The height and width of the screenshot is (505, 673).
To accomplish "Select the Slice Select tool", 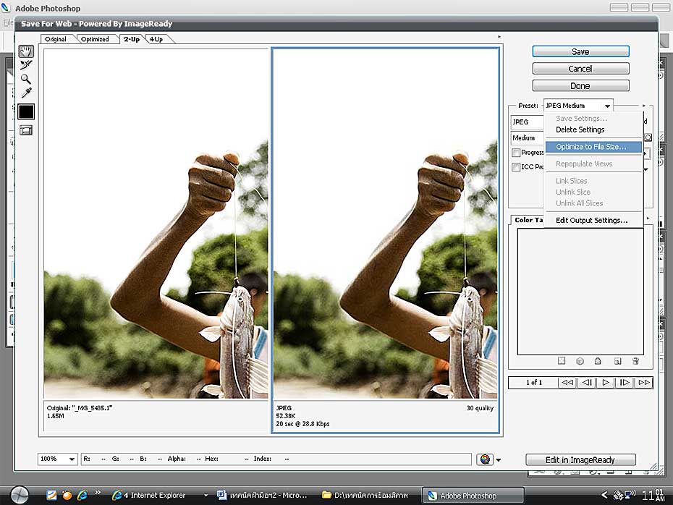I will tap(26, 65).
